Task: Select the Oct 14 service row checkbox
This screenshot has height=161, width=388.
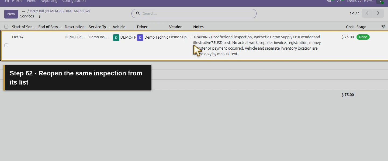Action: coord(6,45)
